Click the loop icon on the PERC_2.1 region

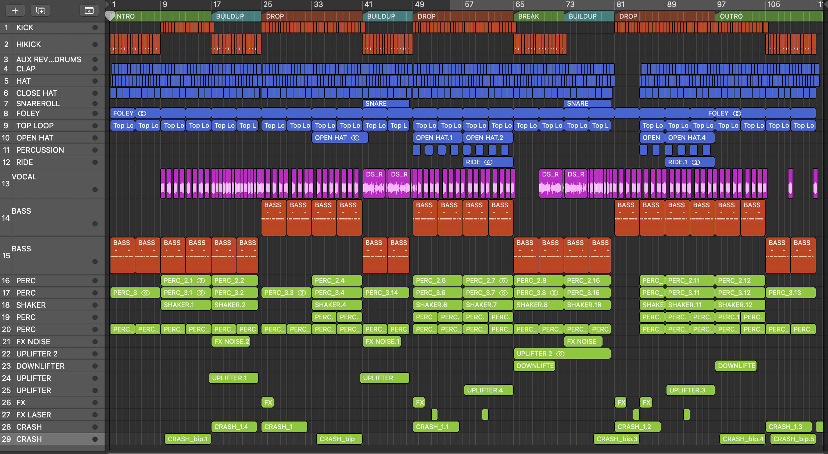(200, 281)
